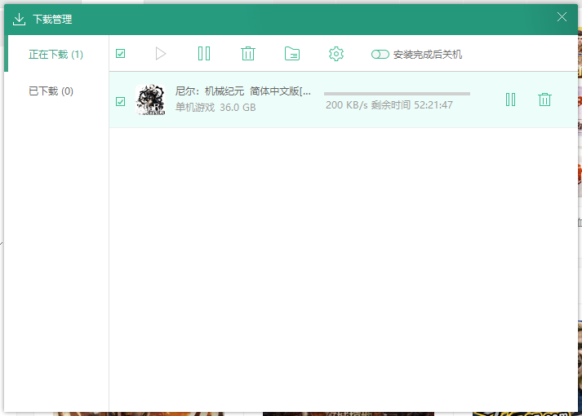This screenshot has height=416, width=582.
Task: Click the 尼尔 game cover thumbnail
Action: pyautogui.click(x=151, y=100)
